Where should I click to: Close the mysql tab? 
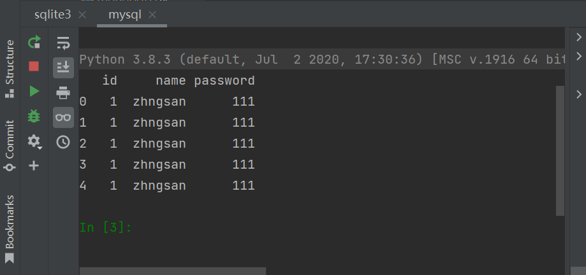[152, 15]
